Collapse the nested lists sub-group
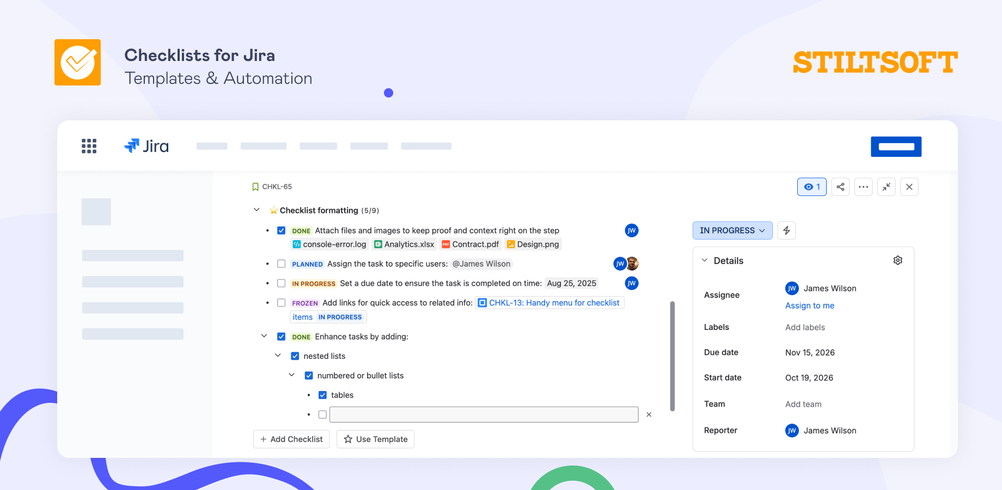 [x=278, y=356]
